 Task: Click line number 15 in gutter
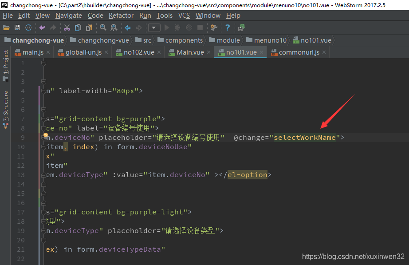[20, 194]
